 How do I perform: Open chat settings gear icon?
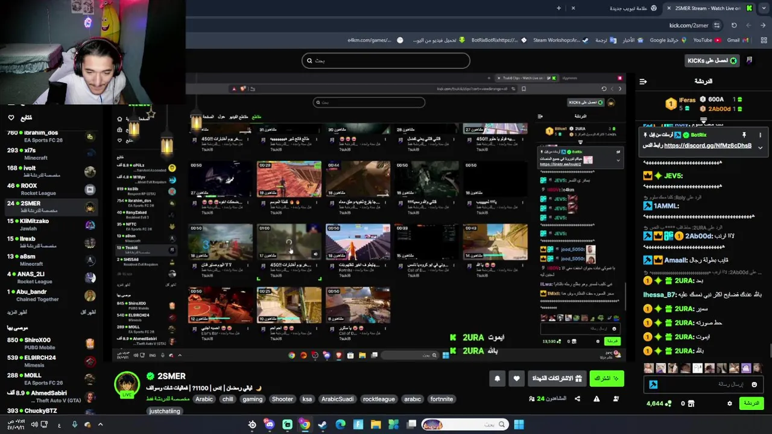point(730,403)
